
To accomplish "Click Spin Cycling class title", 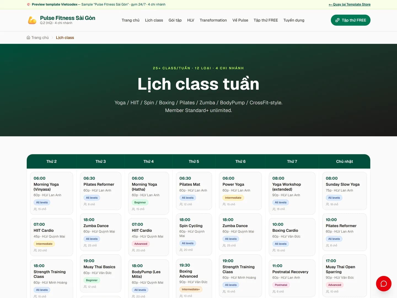I will (191, 226).
